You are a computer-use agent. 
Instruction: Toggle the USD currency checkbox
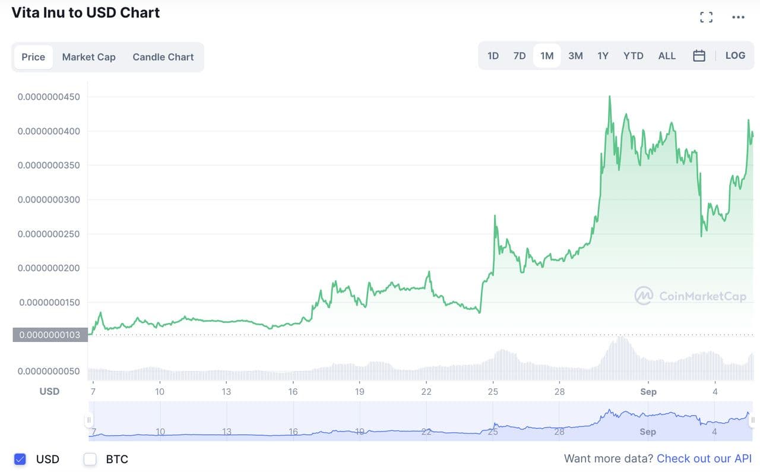20,459
